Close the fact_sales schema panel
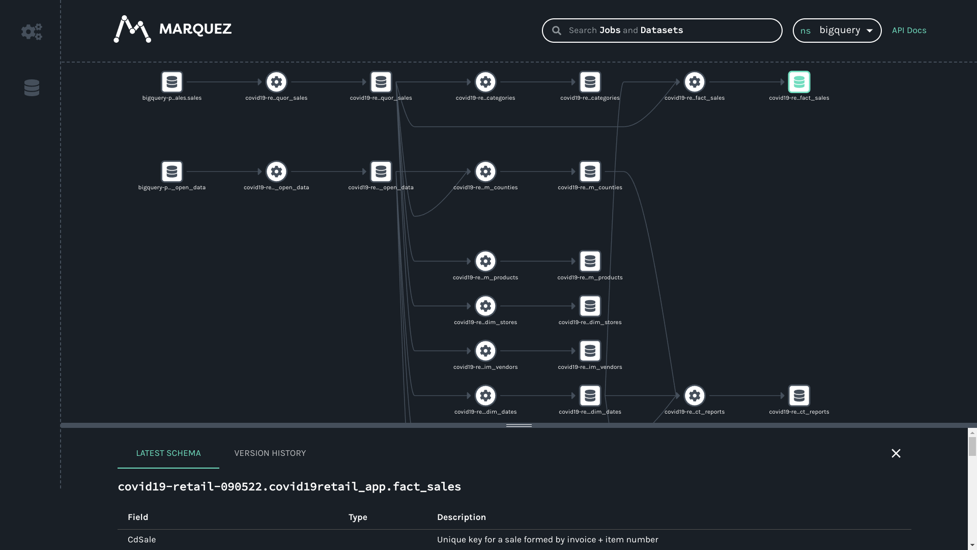The width and height of the screenshot is (977, 550). (x=896, y=453)
